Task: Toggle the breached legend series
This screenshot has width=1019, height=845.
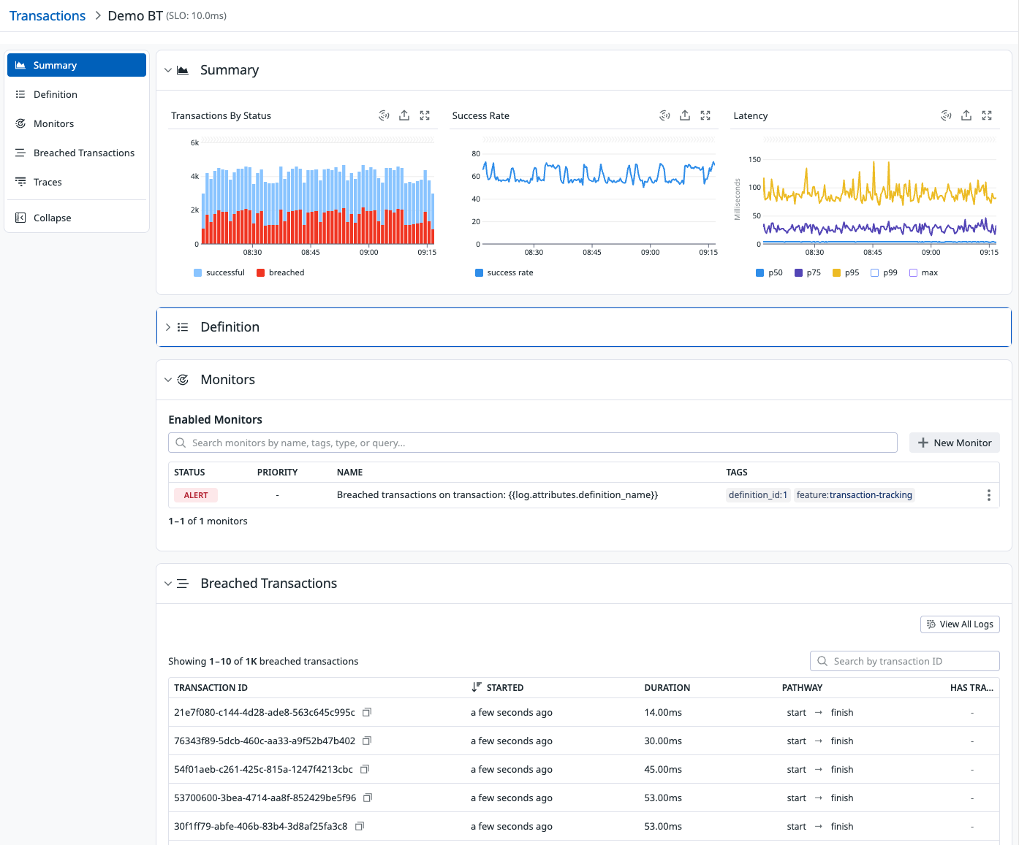Action: click(280, 272)
